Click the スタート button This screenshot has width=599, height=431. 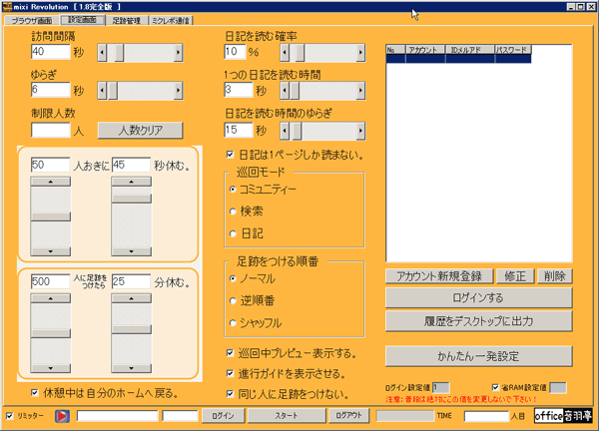(287, 415)
